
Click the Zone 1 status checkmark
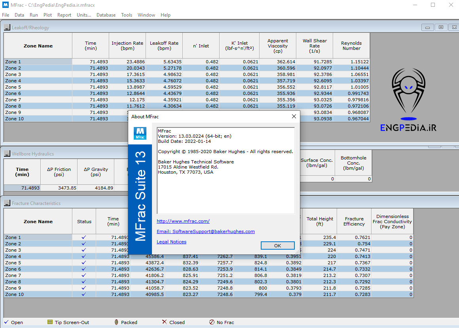click(x=84, y=237)
